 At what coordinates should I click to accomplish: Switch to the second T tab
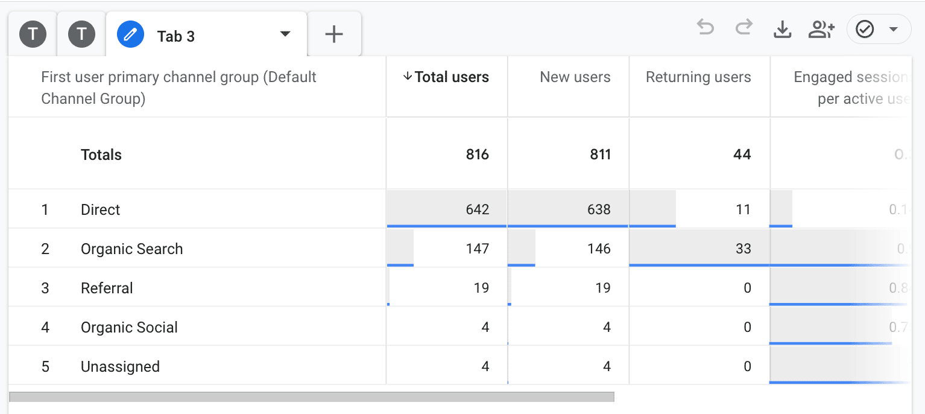81,34
